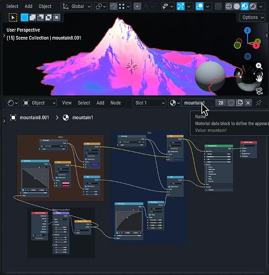Screen dimensions: 269x275
Task: Click the negative Y green gizmo circle
Action: (238, 45)
